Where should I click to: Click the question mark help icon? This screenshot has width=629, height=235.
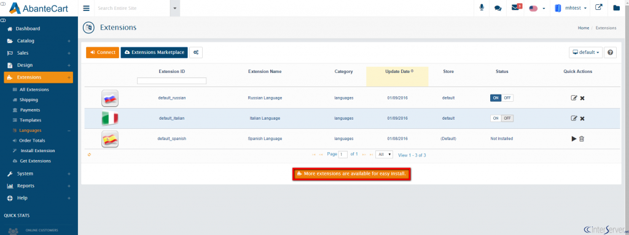pos(610,53)
